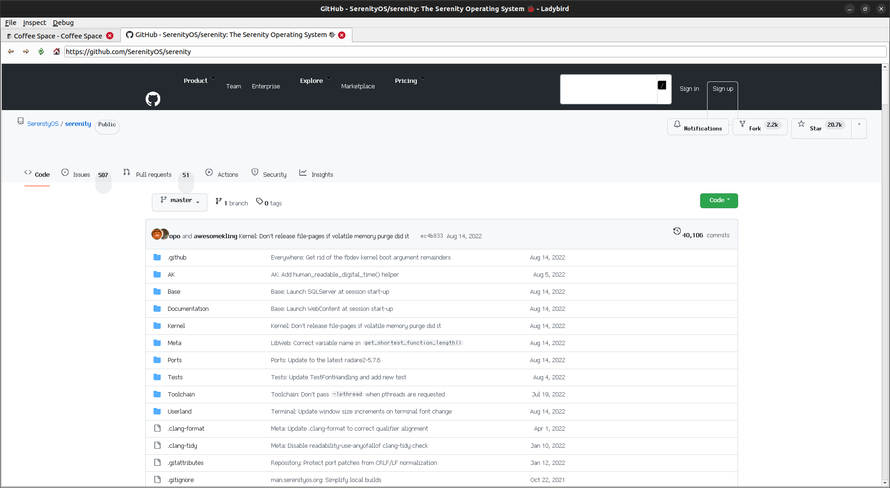This screenshot has height=488, width=890.
Task: Click the Issues circle icon
Action: pos(65,172)
